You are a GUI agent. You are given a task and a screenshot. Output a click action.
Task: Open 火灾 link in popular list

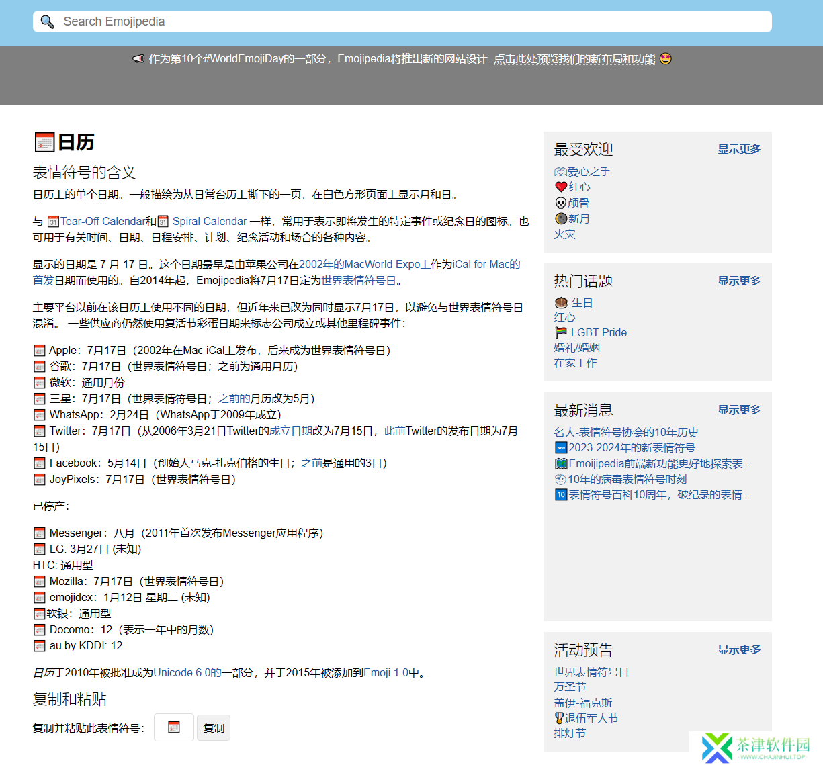[565, 234]
